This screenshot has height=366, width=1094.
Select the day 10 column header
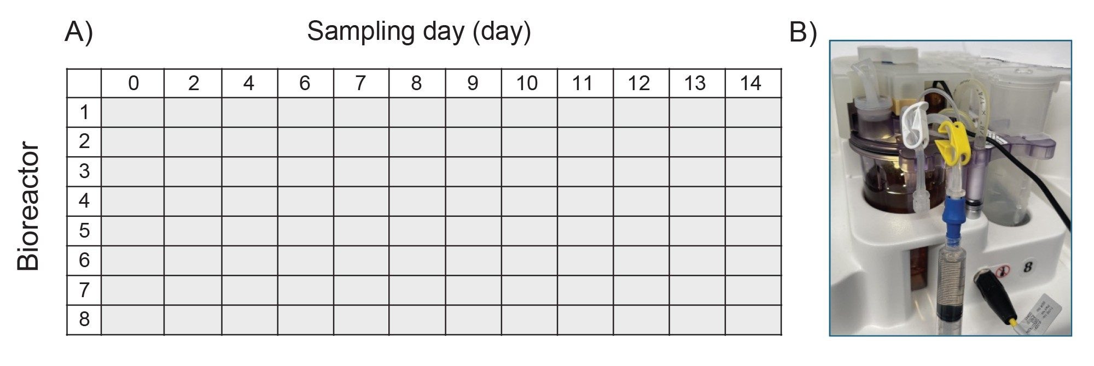(x=527, y=84)
